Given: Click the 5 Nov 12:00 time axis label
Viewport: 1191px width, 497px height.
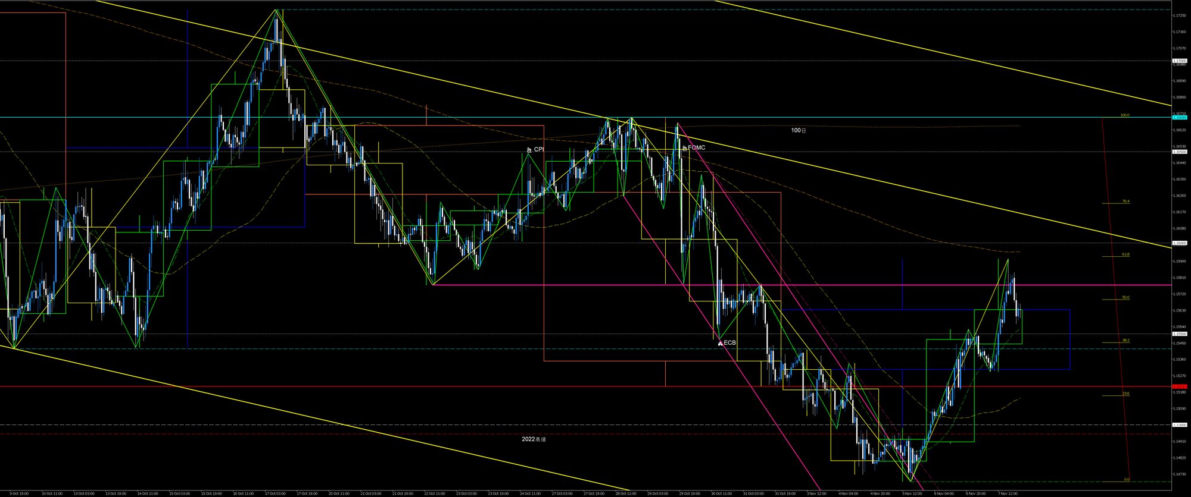Looking at the screenshot, I should tap(912, 493).
